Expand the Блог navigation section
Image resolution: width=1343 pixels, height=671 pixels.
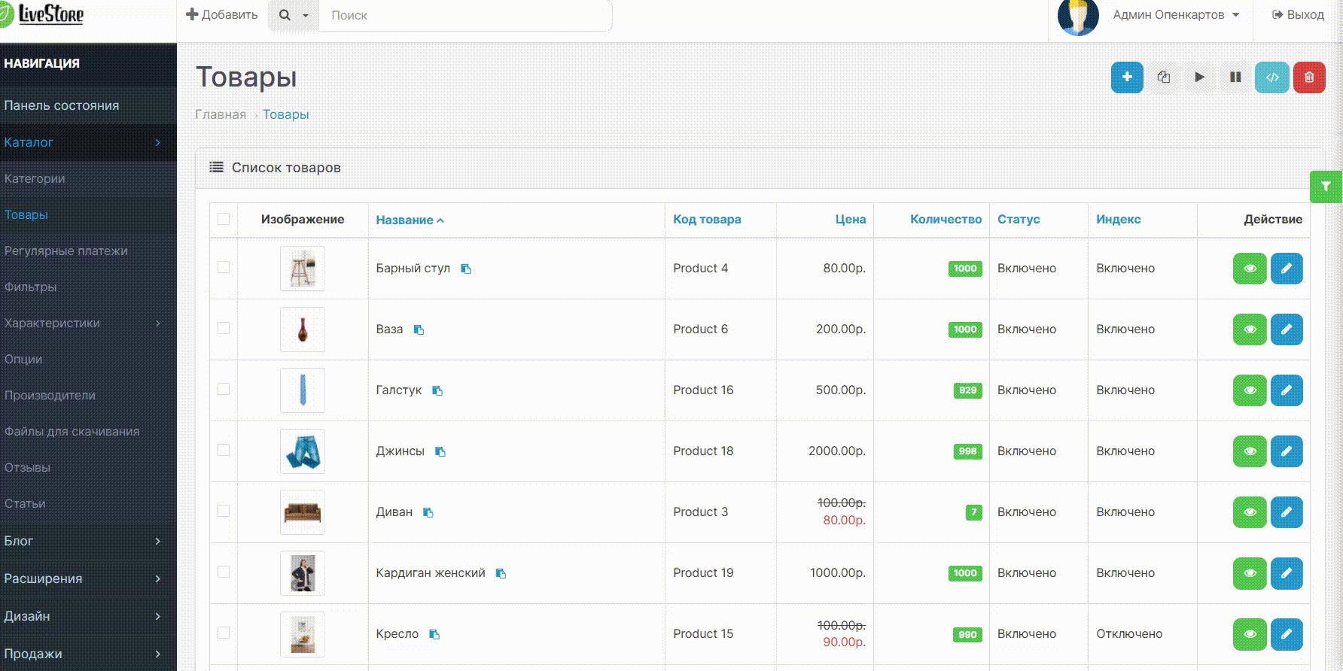(83, 541)
